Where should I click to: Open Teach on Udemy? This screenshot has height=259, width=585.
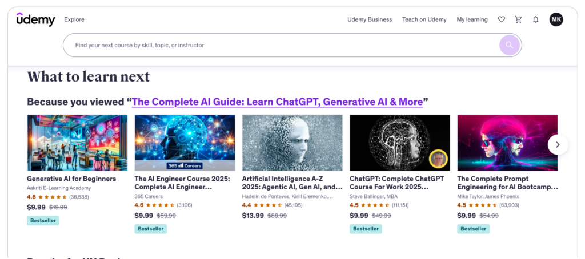424,19
